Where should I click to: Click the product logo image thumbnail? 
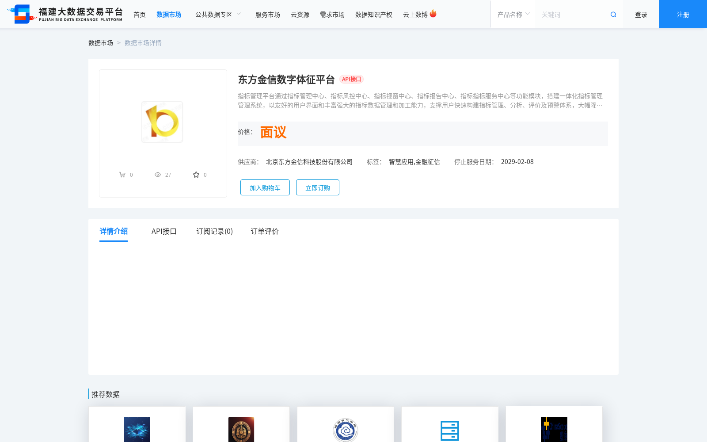(x=162, y=122)
